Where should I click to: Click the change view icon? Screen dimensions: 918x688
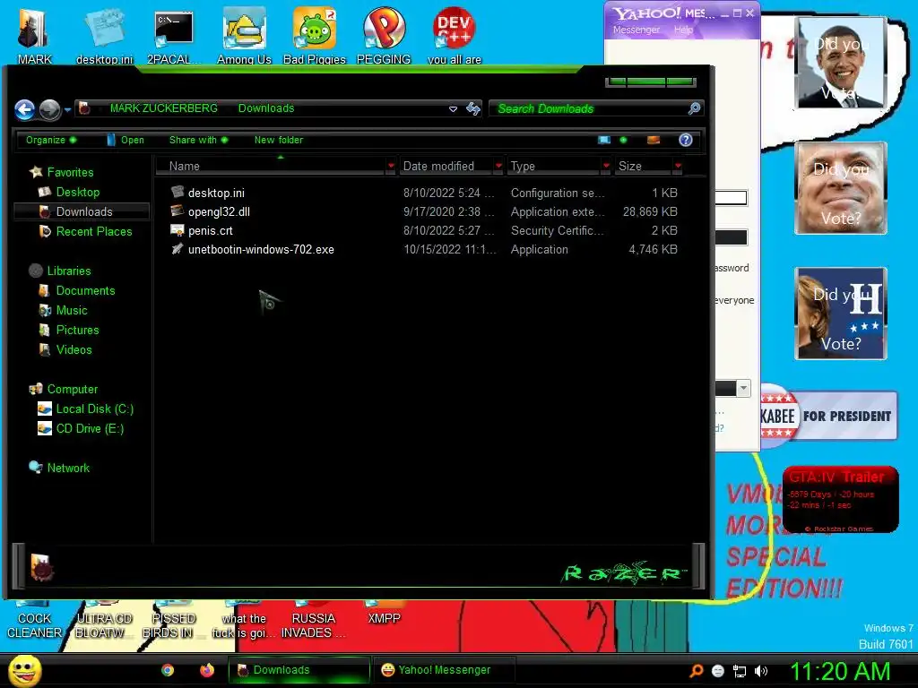604,140
